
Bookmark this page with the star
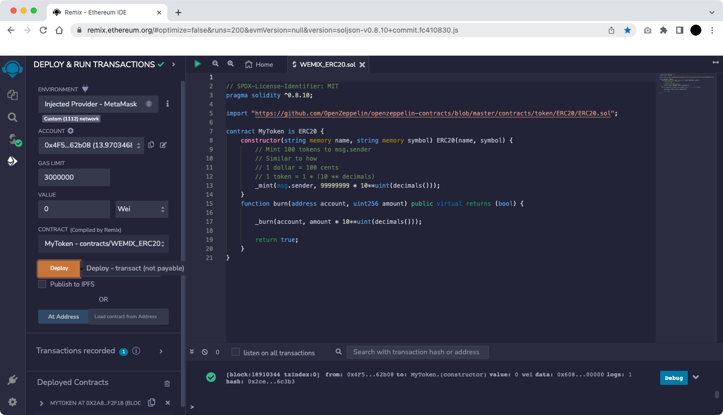tap(628, 30)
